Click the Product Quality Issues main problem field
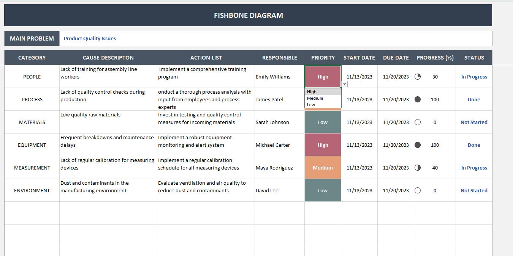Viewport: 513px width, 256px height. point(275,38)
